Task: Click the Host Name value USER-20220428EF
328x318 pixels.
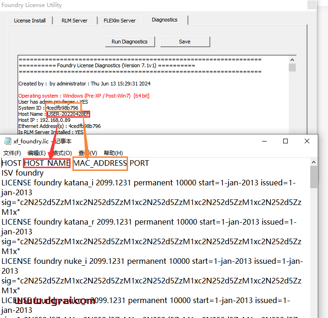Action: [68, 114]
